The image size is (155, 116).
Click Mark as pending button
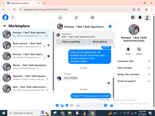click(x=71, y=42)
